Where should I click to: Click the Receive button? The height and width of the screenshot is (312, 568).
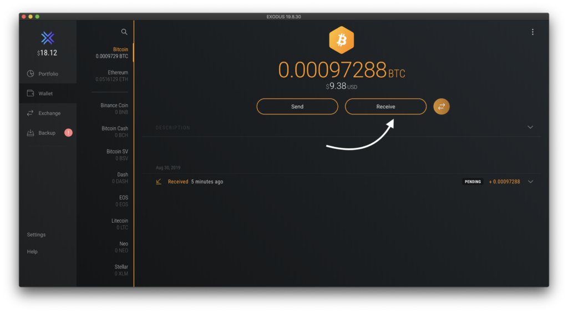click(x=386, y=107)
